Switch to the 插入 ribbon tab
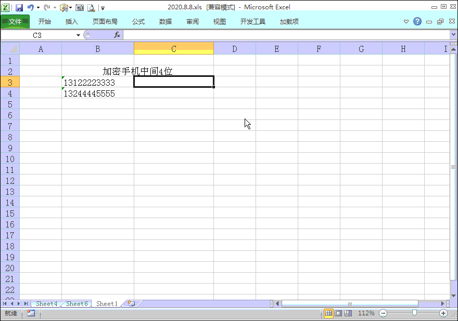This screenshot has height=321, width=458. (72, 22)
